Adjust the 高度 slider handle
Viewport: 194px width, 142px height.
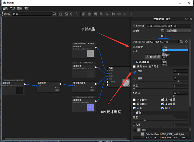point(178,81)
